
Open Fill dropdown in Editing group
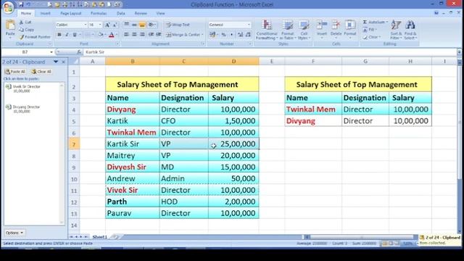click(x=369, y=30)
